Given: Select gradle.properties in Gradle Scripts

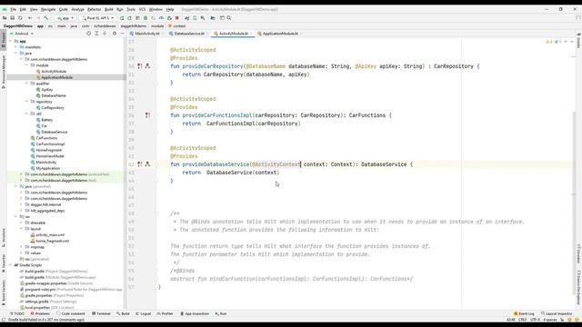Looking at the screenshot, I should tap(52, 295).
